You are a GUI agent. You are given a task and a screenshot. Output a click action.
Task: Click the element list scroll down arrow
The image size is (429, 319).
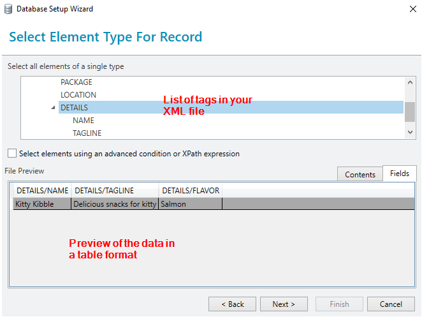coord(410,132)
